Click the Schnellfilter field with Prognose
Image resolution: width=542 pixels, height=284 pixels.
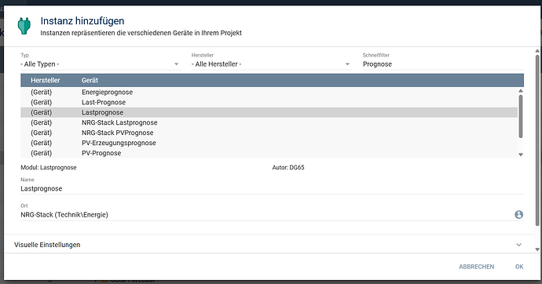tap(443, 64)
